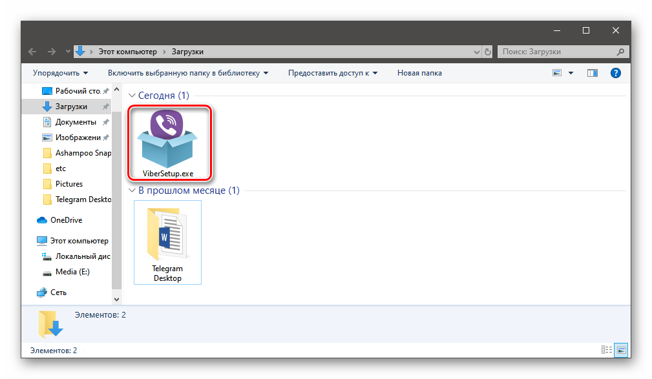652x379 pixels.
Task: Open the view options dropdown arrow
Action: [571, 73]
